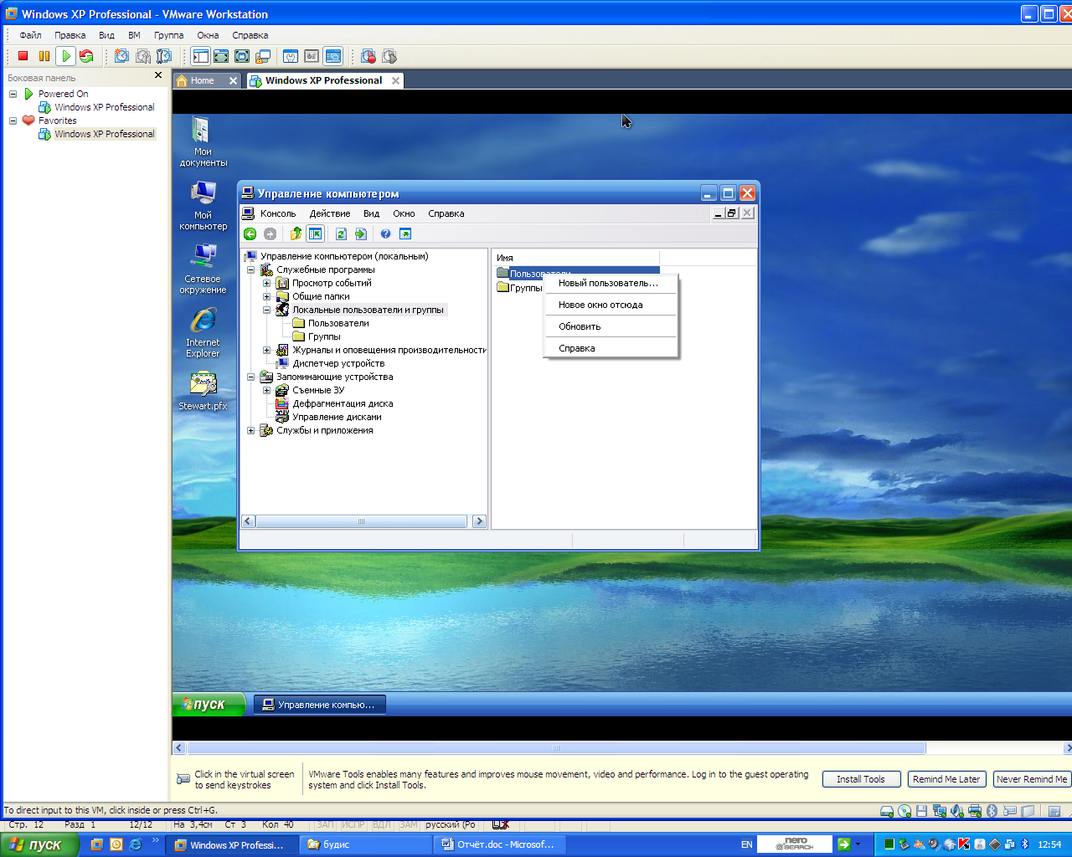Click the Never Remind Me button
The height and width of the screenshot is (857, 1072).
pyautogui.click(x=1031, y=779)
